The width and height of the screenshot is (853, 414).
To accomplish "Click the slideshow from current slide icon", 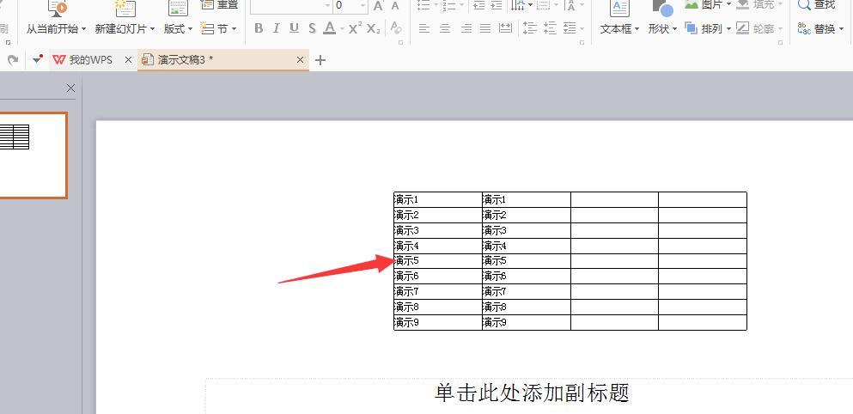I will pos(57,8).
